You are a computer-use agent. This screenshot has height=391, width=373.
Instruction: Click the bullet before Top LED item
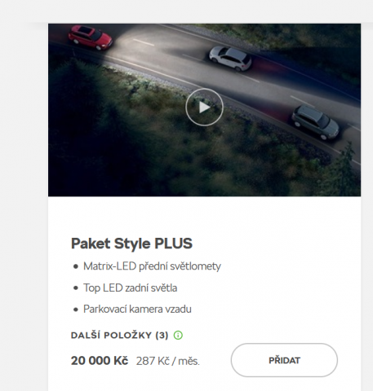point(76,288)
